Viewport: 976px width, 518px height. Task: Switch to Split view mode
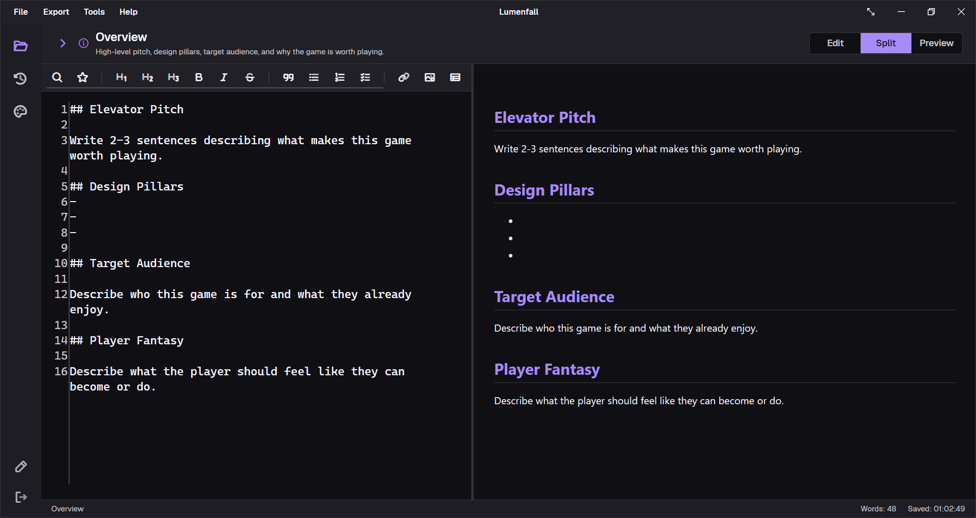[886, 43]
